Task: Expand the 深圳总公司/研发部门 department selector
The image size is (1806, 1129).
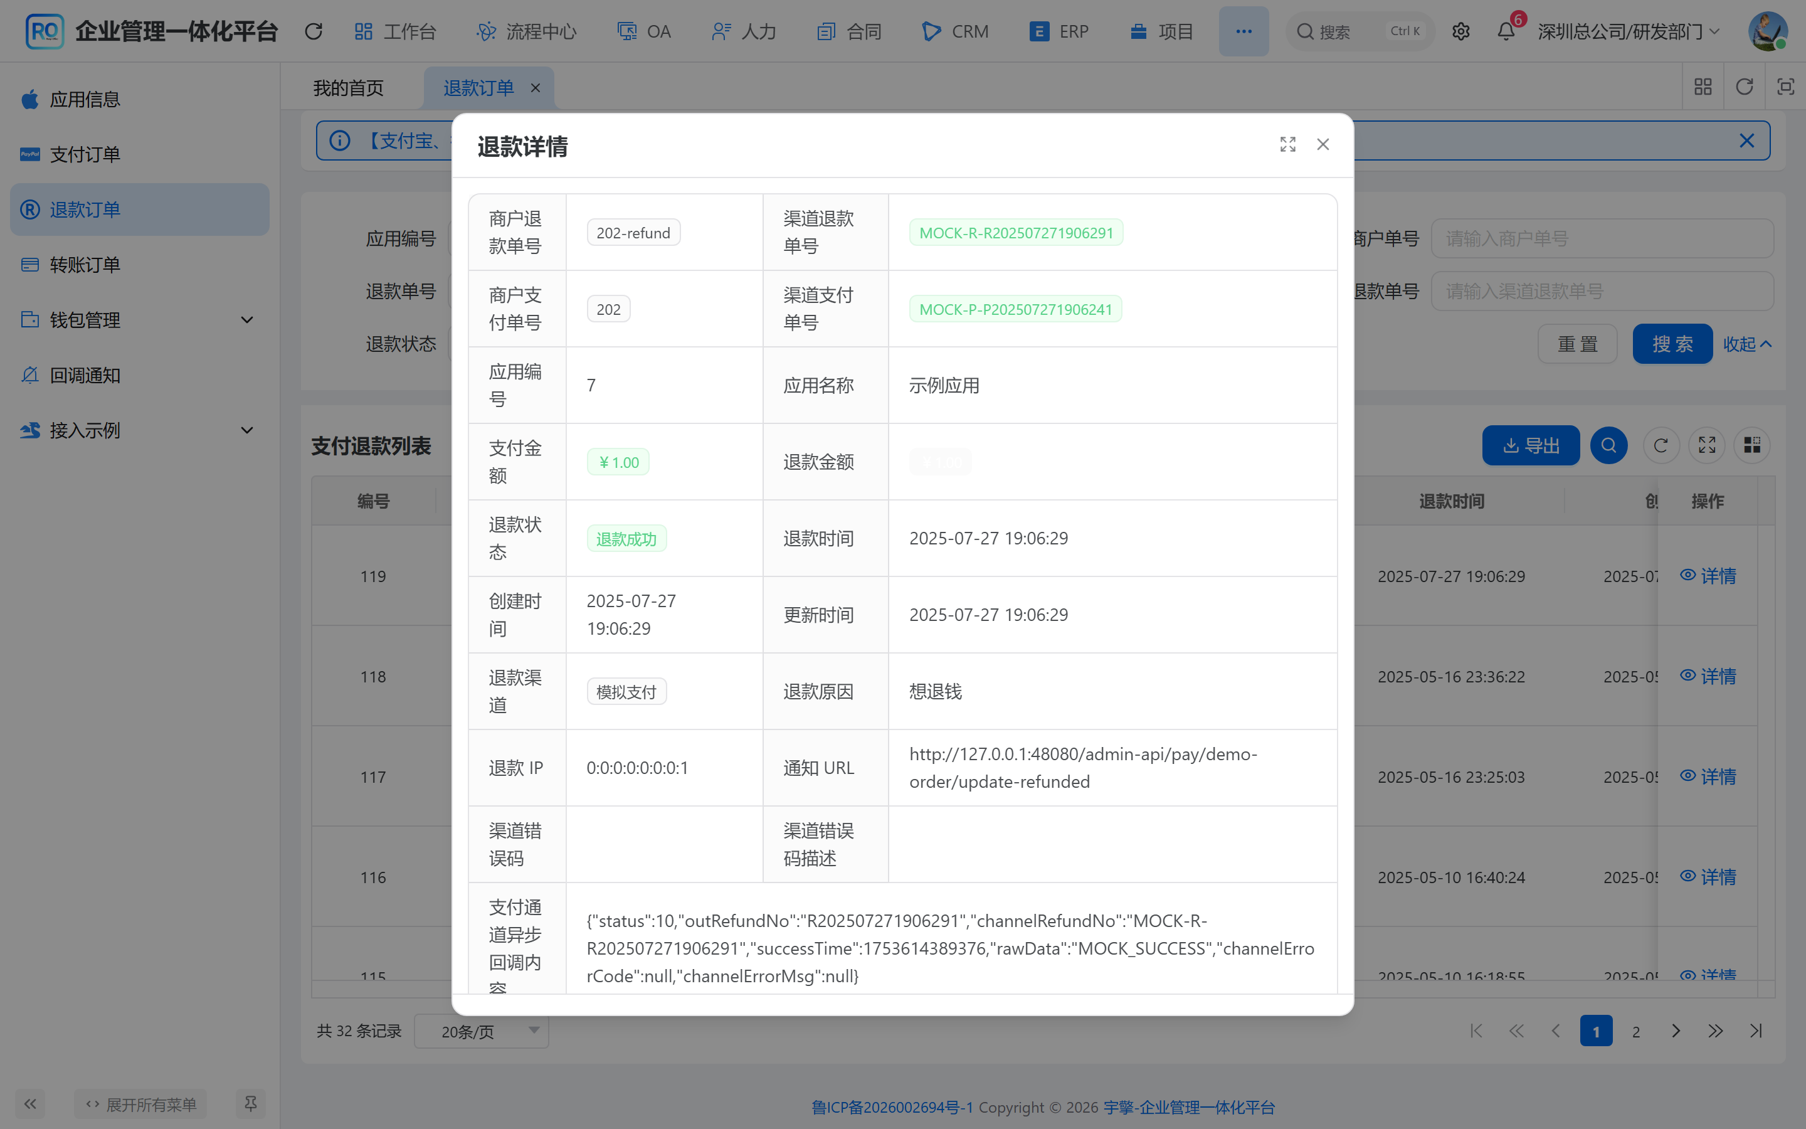Action: tap(1629, 31)
